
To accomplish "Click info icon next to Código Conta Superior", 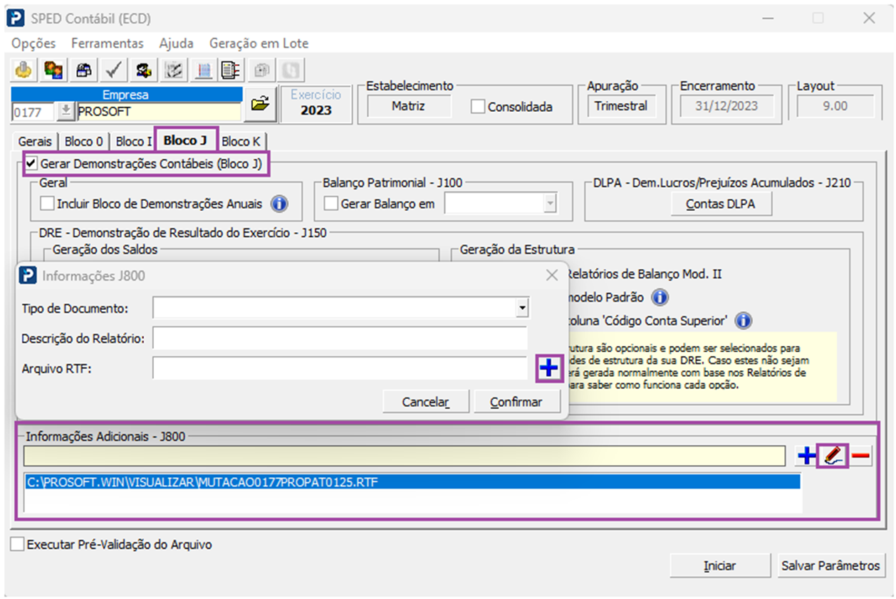I will click(744, 321).
